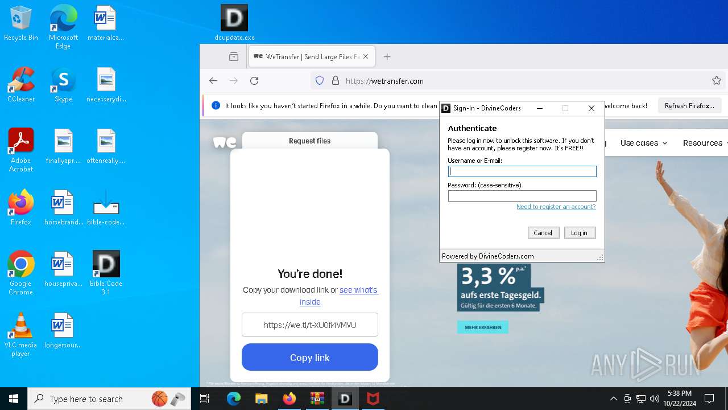Open network status tray icon
Image resolution: width=728 pixels, height=410 pixels.
[641, 399]
